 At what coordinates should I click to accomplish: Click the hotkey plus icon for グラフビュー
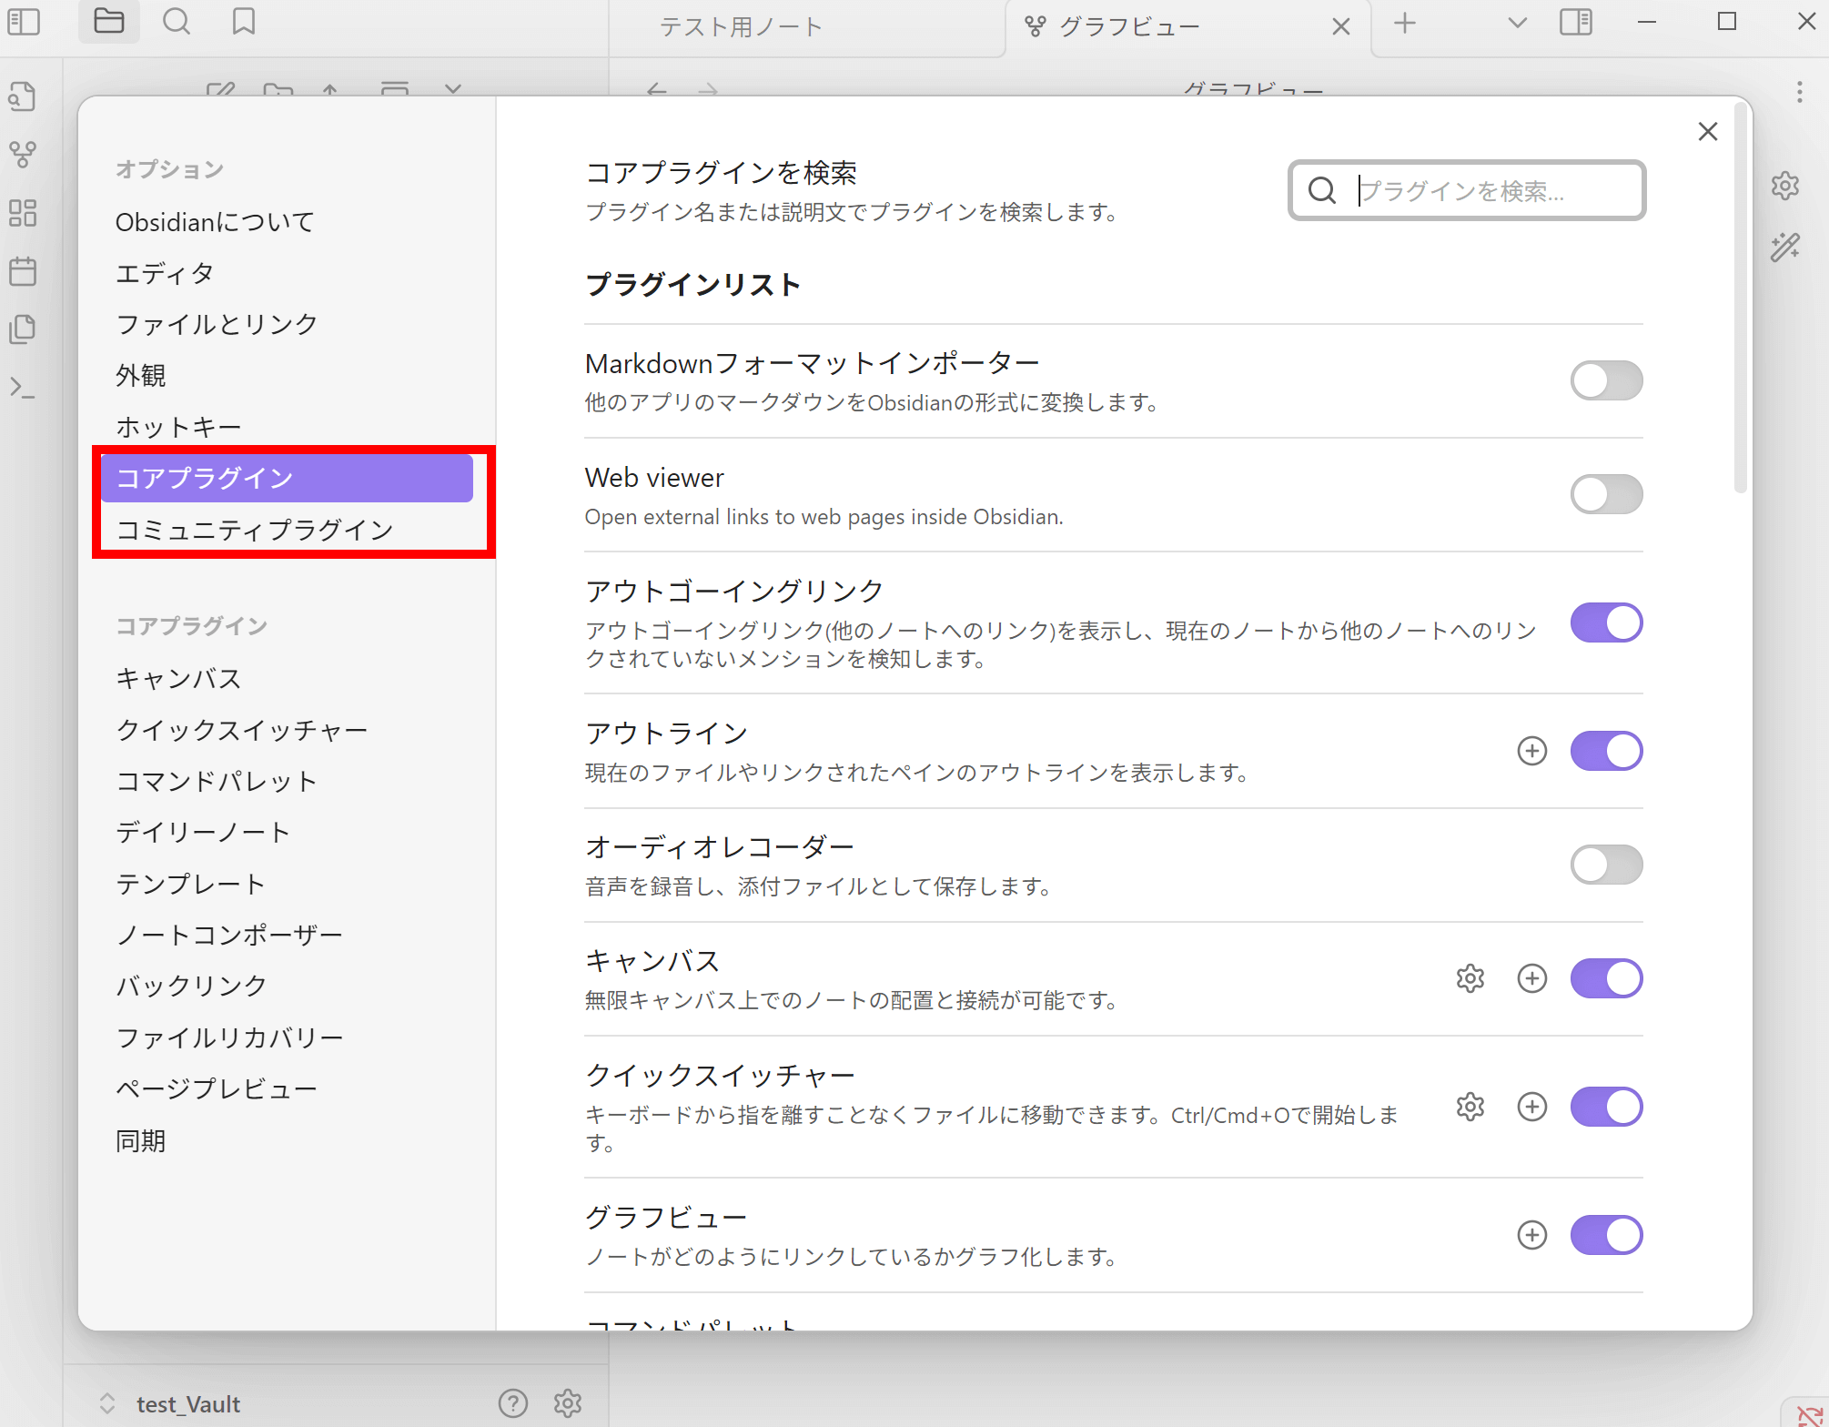click(1532, 1235)
